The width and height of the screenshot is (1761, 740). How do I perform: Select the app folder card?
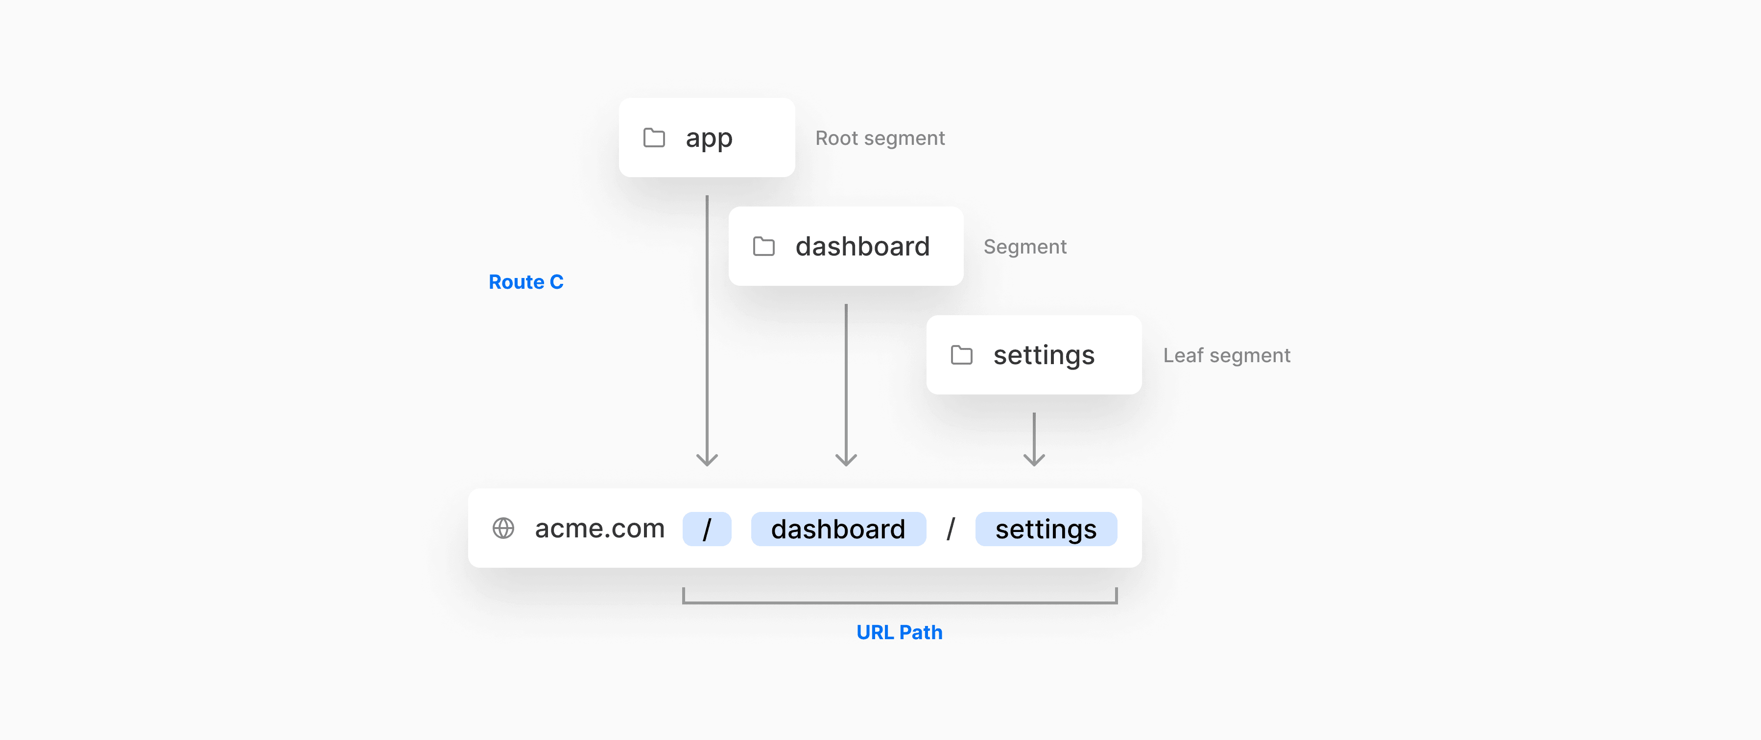(707, 138)
